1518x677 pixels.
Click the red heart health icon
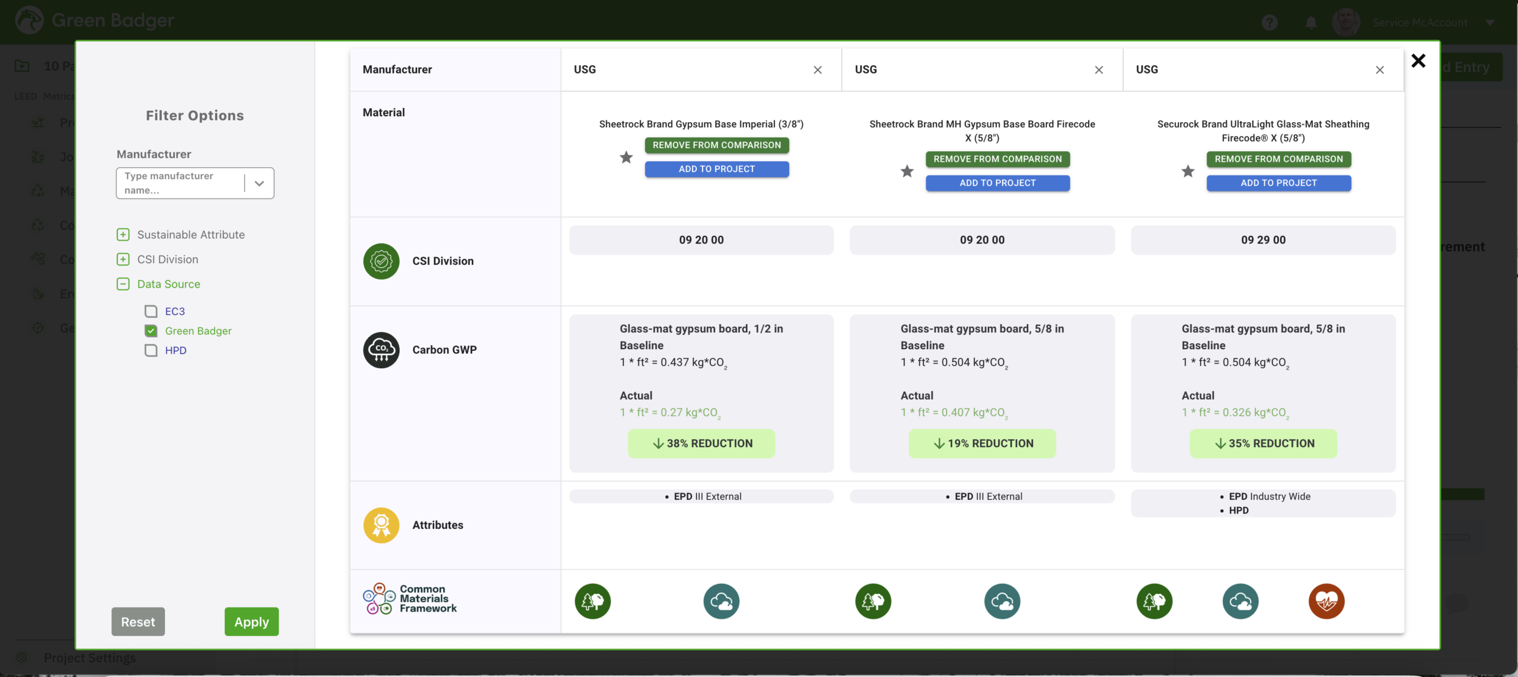coord(1326,601)
